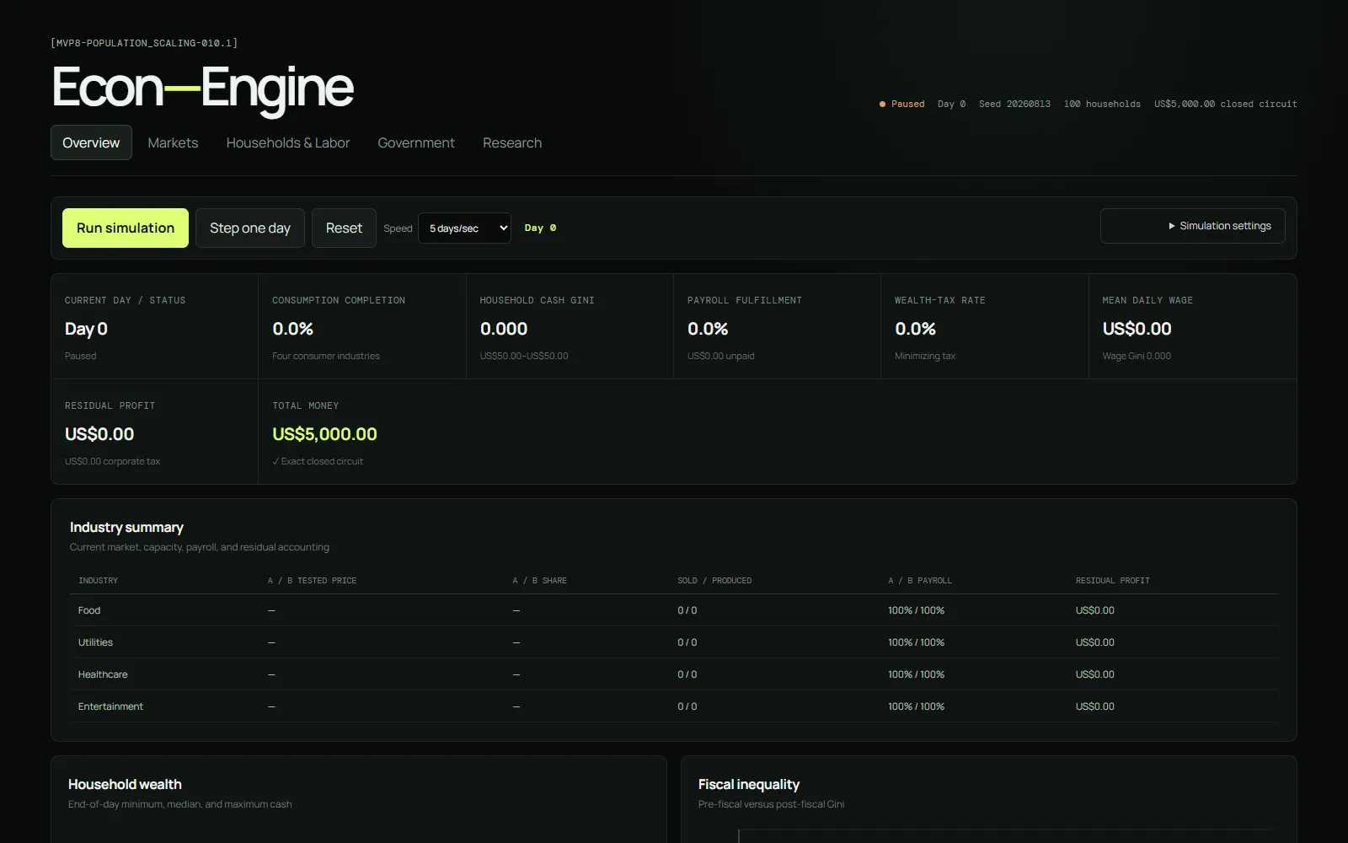Click the 'Day 0' current day value
This screenshot has width=1348, height=843.
pyautogui.click(x=86, y=329)
